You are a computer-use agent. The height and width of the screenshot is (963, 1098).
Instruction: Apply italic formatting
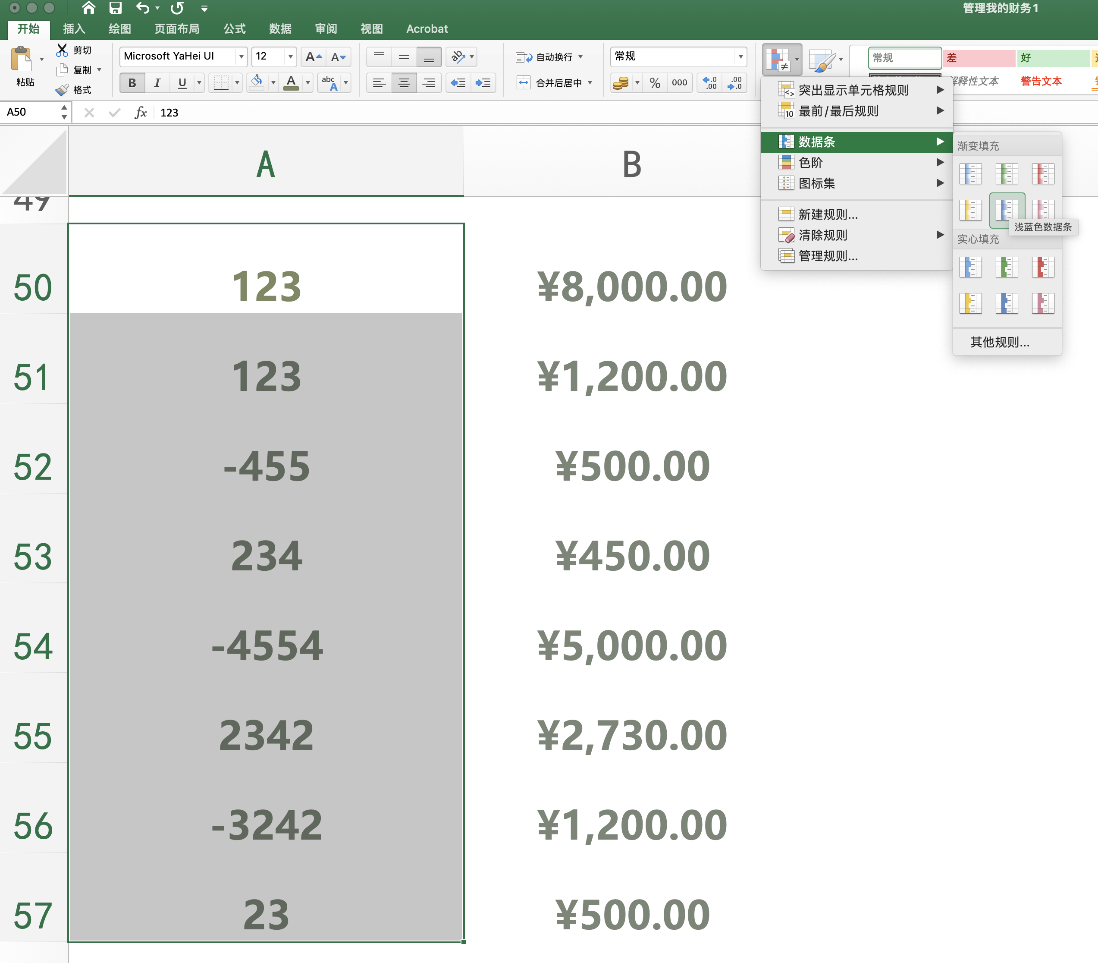click(157, 83)
